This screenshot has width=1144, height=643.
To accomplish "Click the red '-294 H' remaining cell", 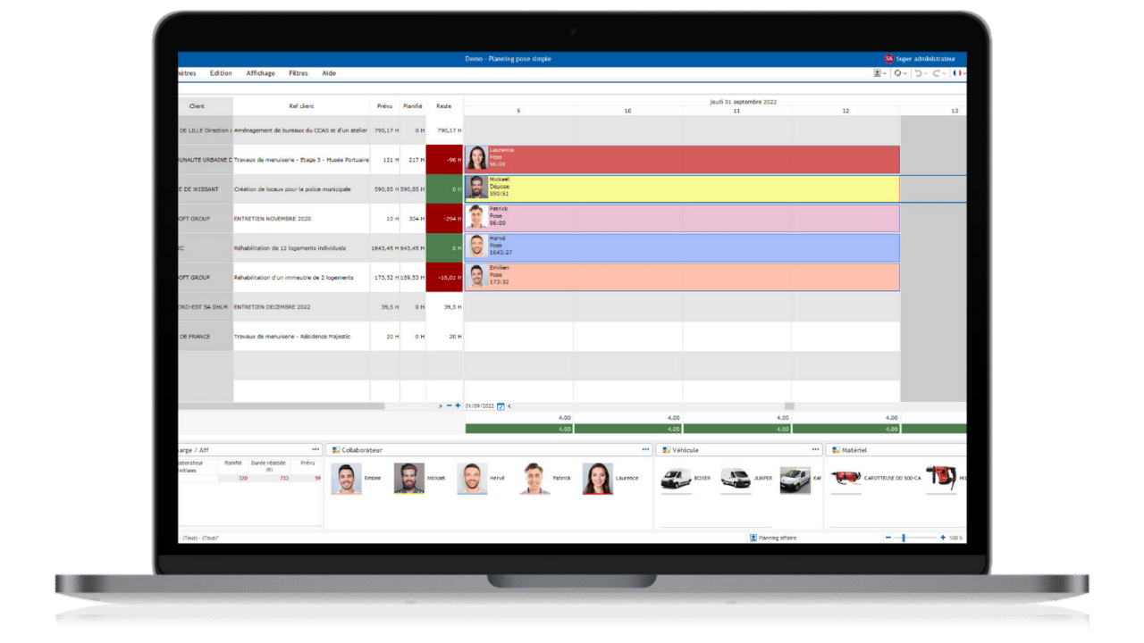I will (444, 219).
